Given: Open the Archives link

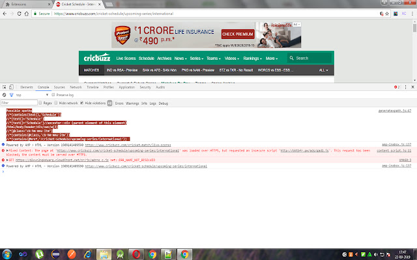Looking at the screenshot, I should click(x=164, y=58).
